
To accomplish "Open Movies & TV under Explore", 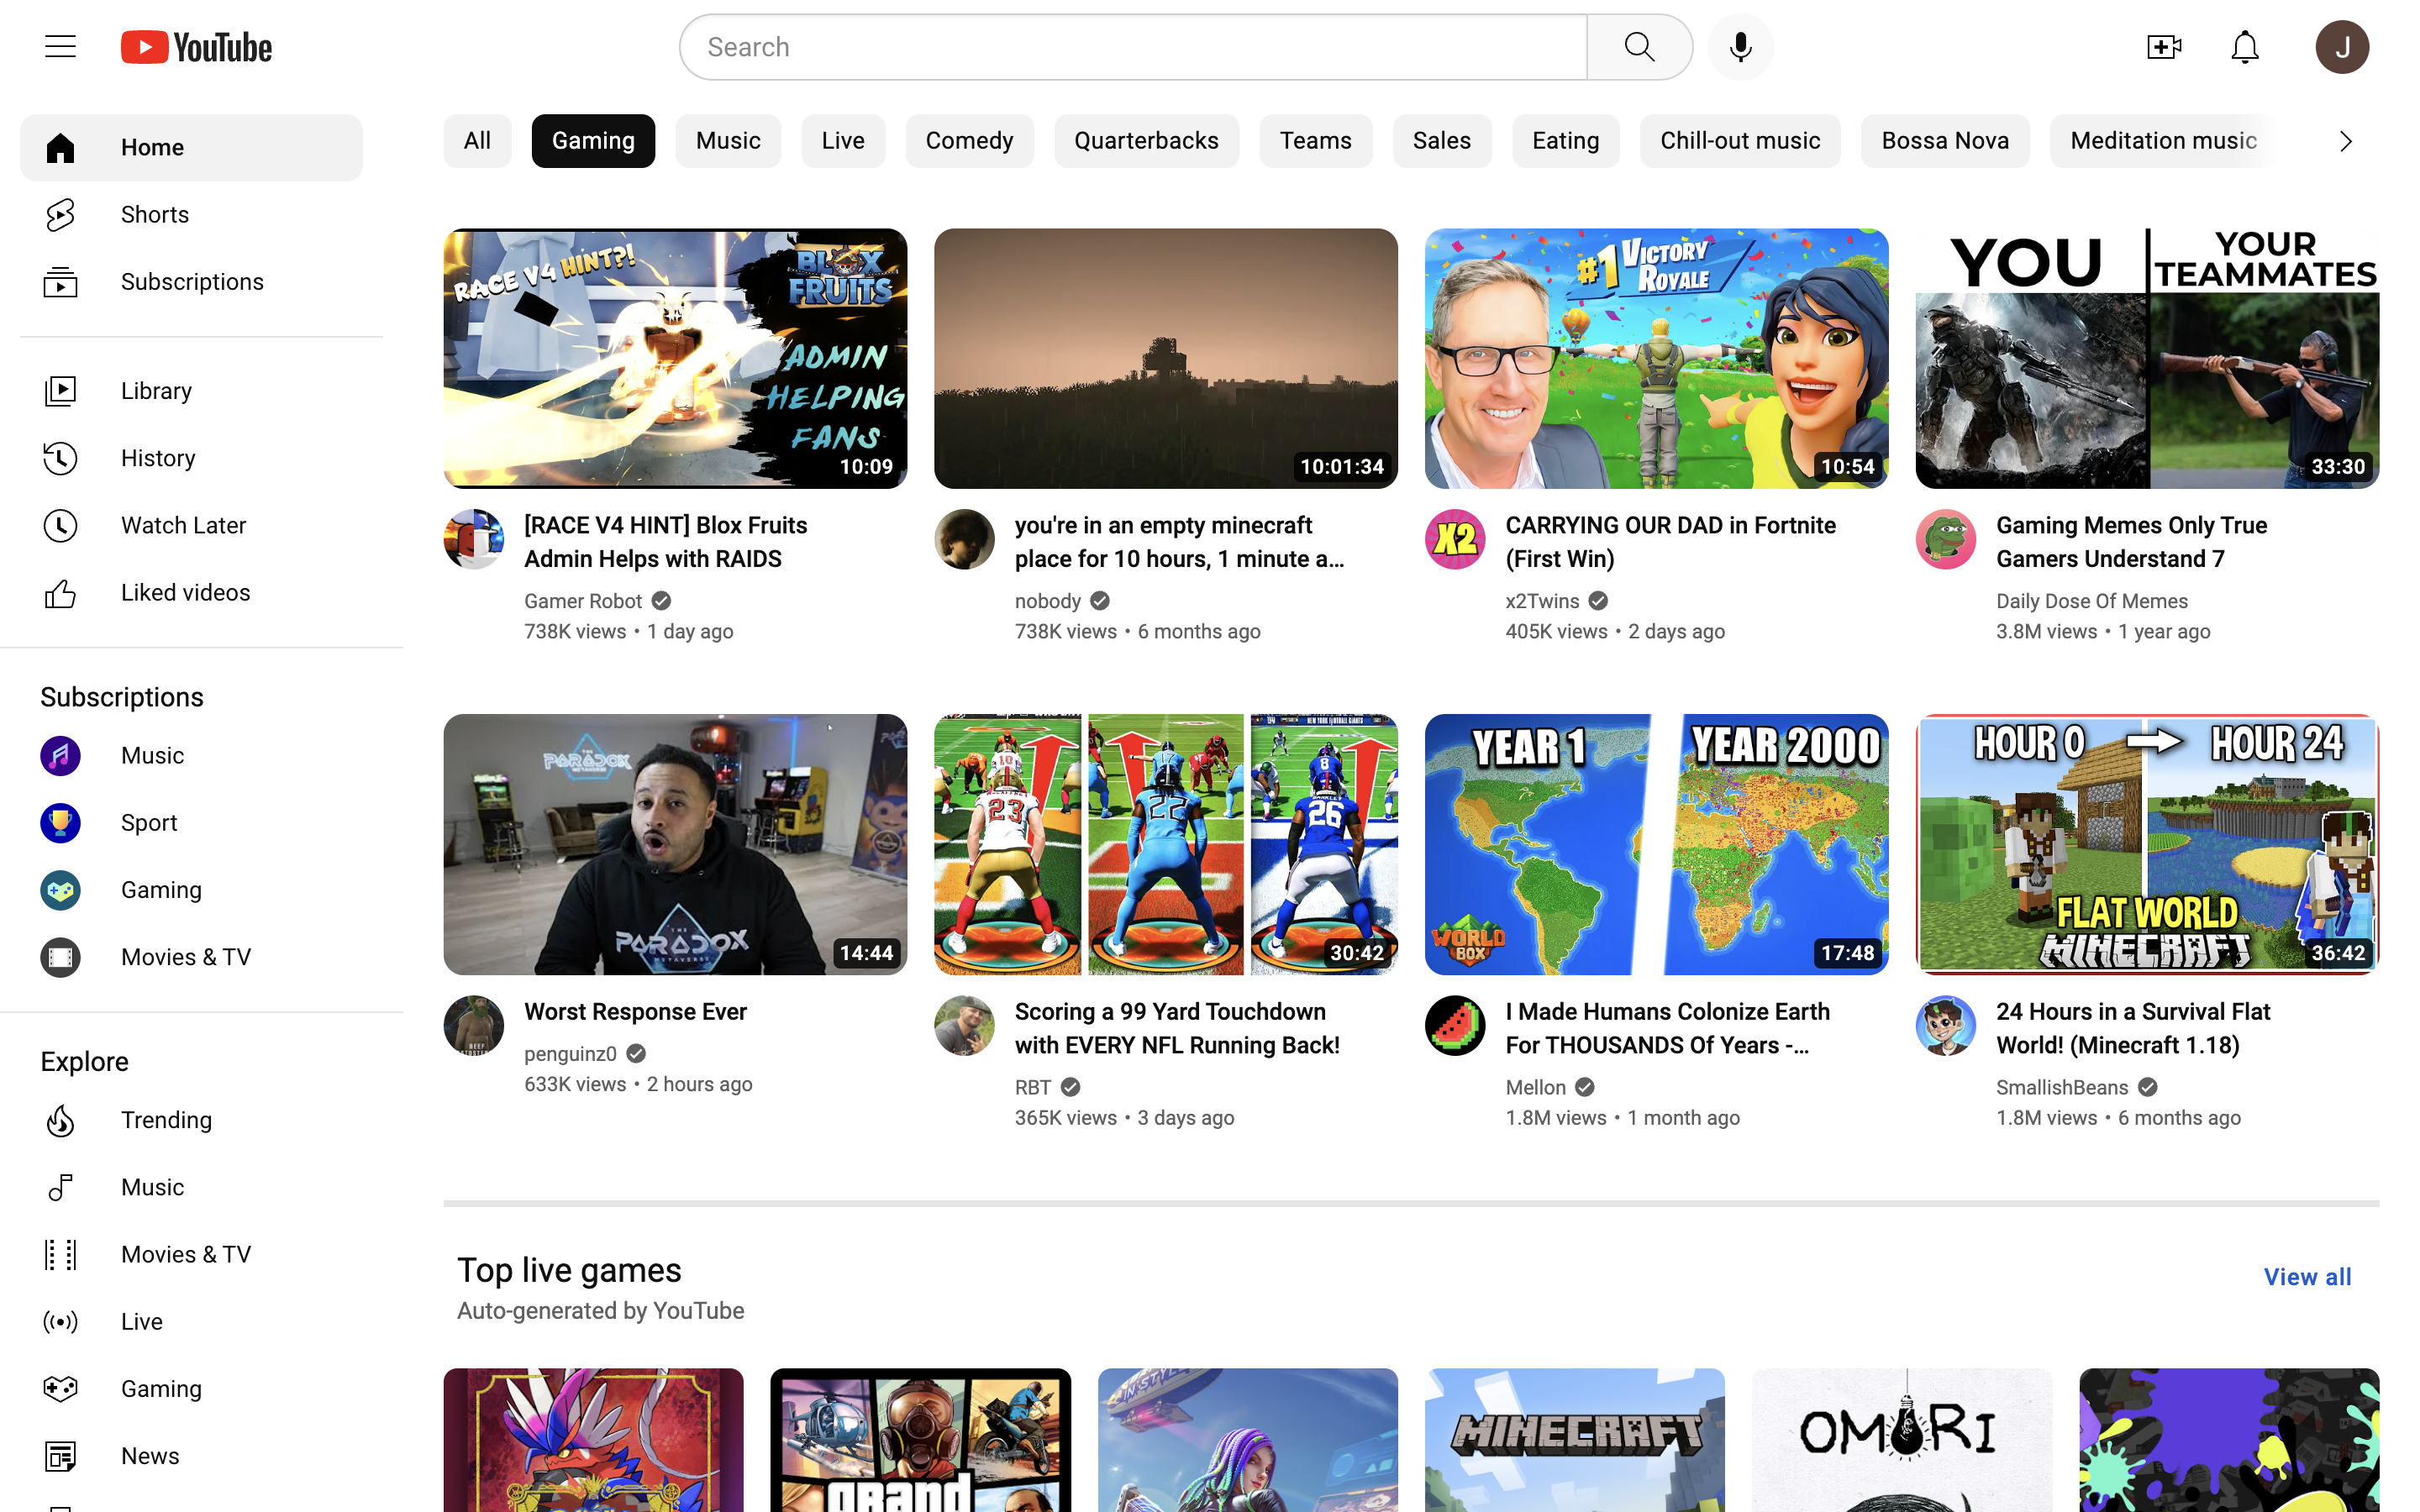I will 191,1254.
